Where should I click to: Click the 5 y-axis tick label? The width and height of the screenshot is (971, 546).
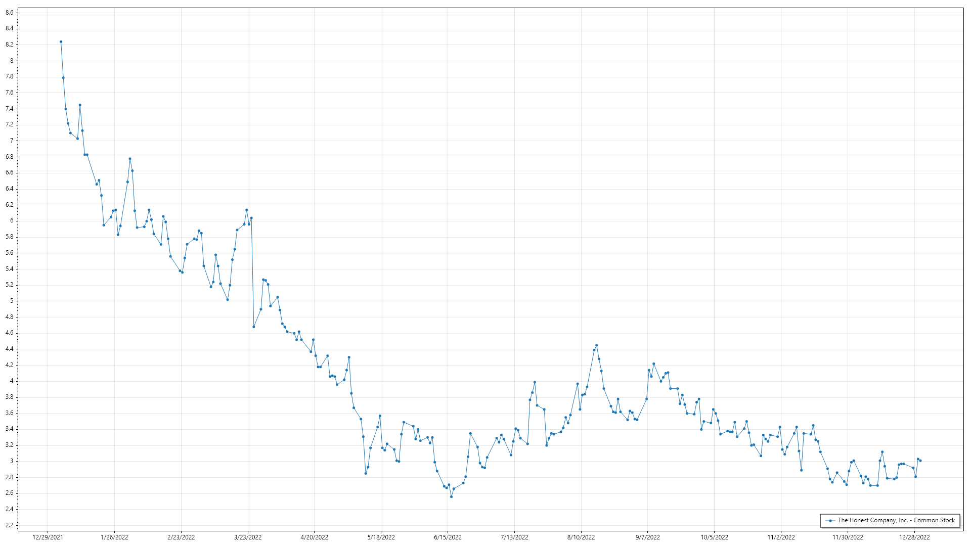[x=12, y=301]
